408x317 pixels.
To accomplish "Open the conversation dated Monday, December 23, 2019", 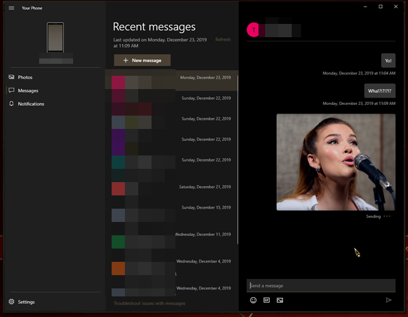I will point(171,80).
